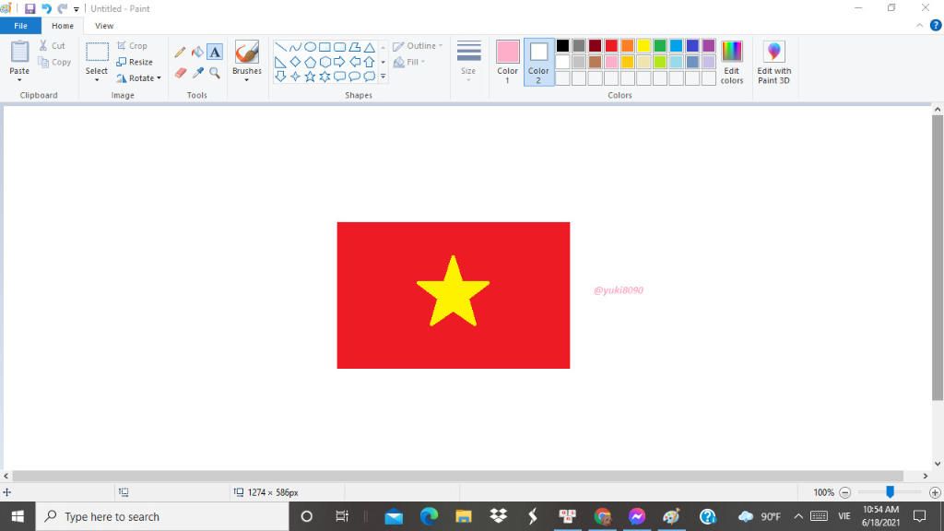This screenshot has width=944, height=531.
Task: Click the Cut button
Action: point(52,46)
